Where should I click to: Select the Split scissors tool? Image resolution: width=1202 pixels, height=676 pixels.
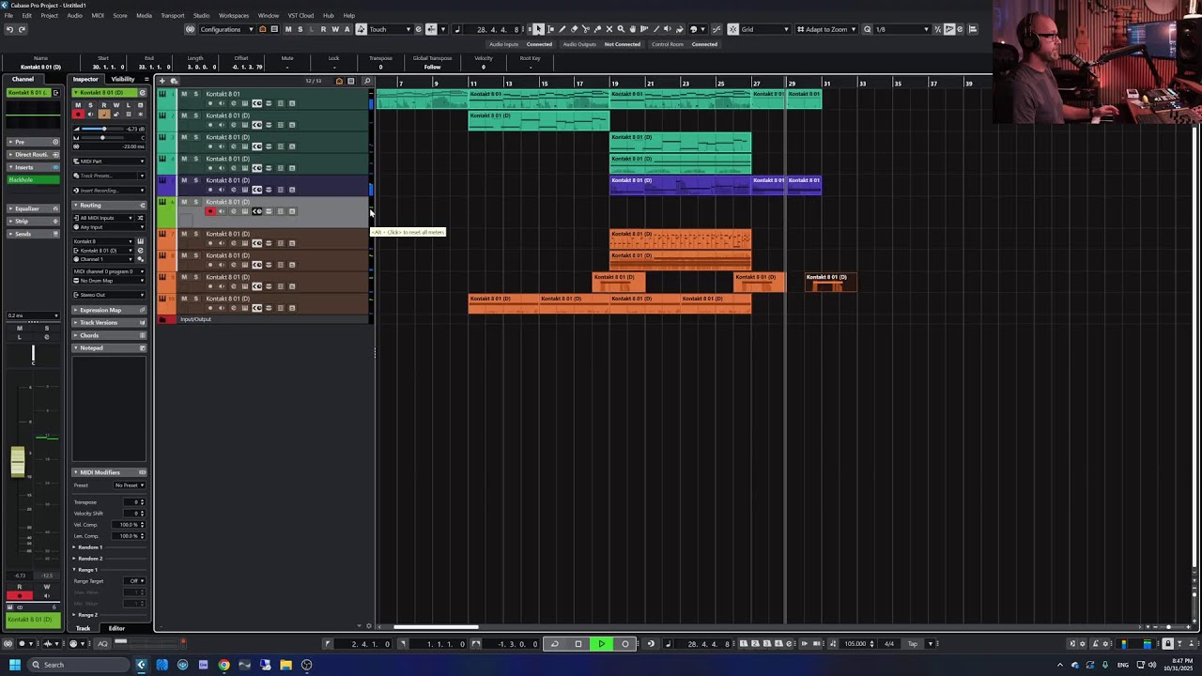click(x=586, y=29)
